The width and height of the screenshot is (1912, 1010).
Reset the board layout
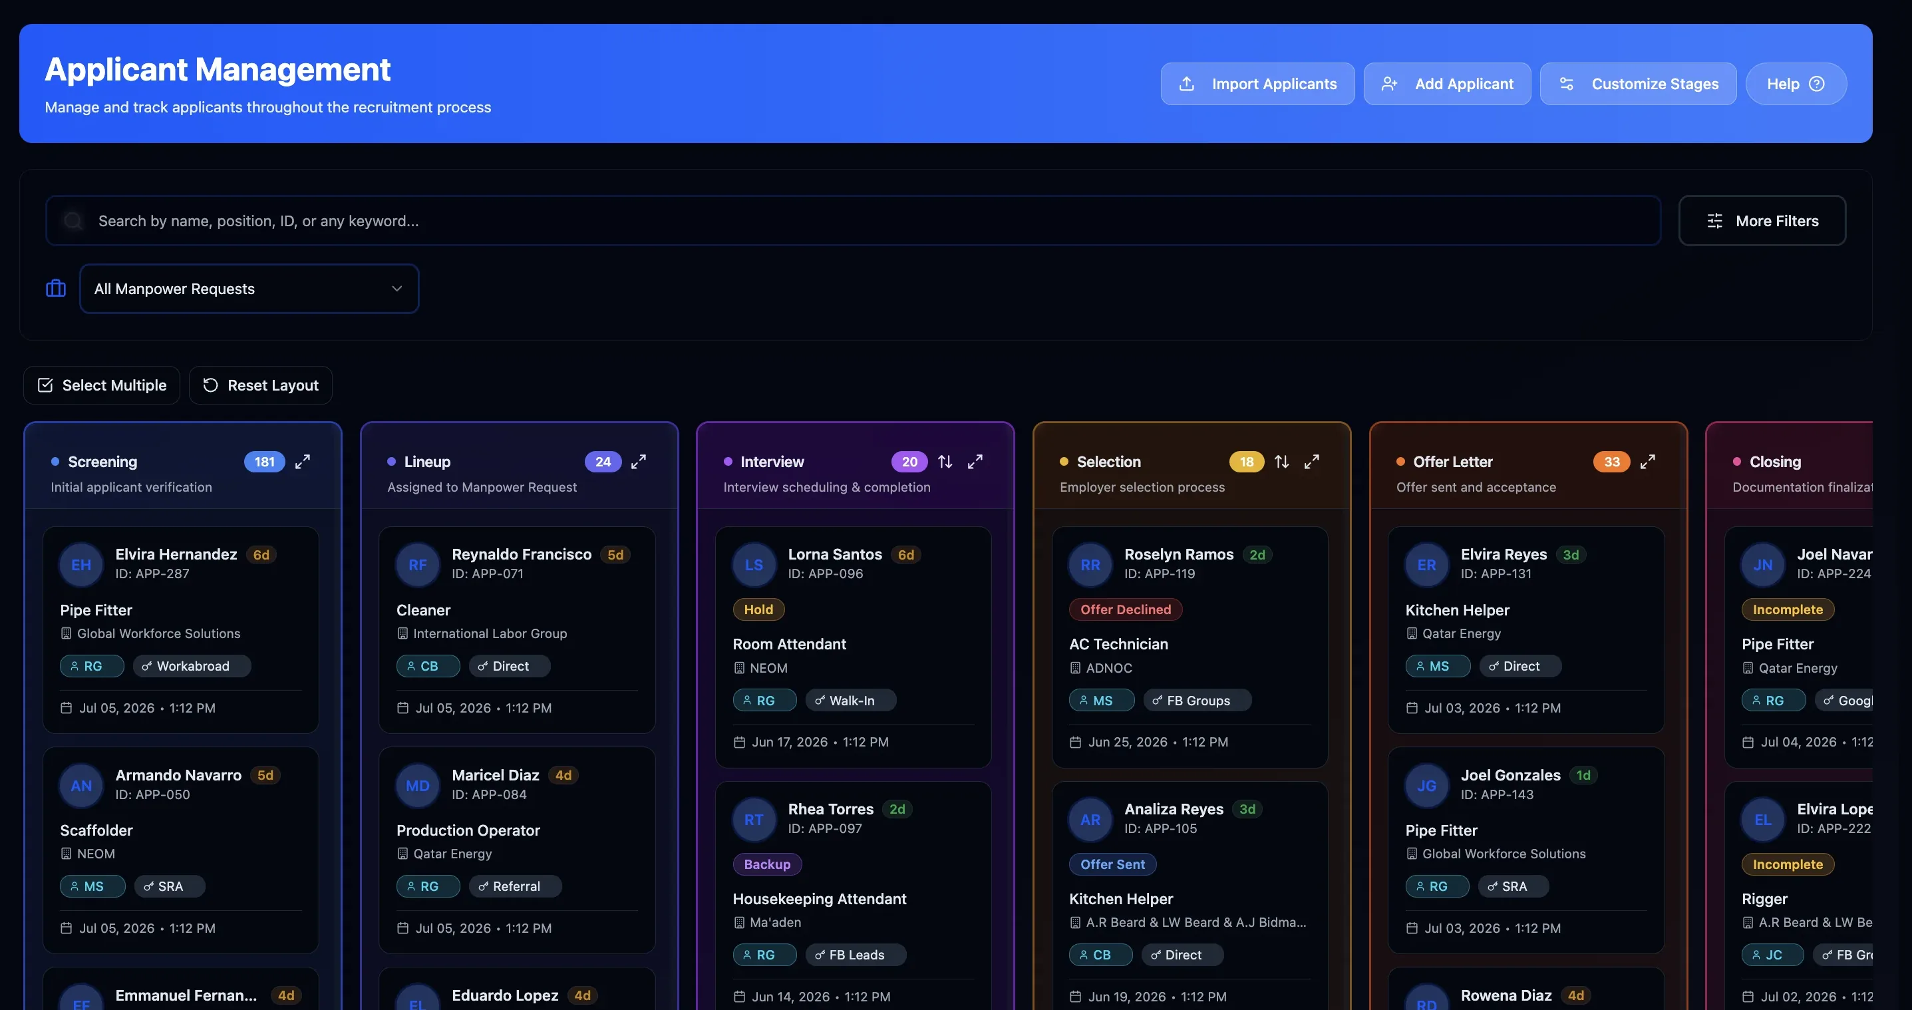[x=261, y=385]
